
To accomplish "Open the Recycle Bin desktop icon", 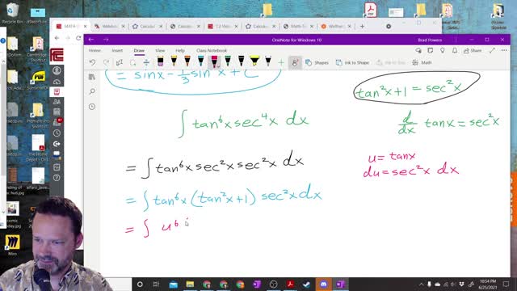I will pos(12,14).
